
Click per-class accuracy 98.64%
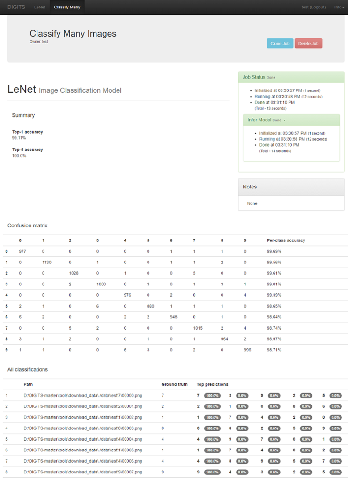274,317
